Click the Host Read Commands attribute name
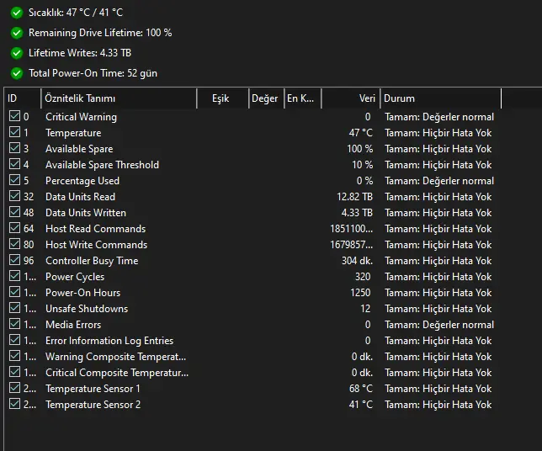542x451 pixels. 96,229
